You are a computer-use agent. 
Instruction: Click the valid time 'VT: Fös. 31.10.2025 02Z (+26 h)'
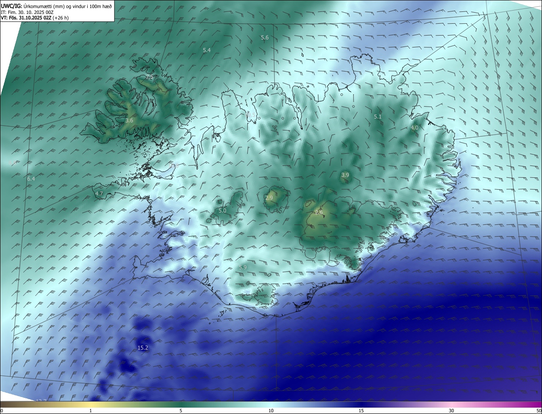point(35,18)
